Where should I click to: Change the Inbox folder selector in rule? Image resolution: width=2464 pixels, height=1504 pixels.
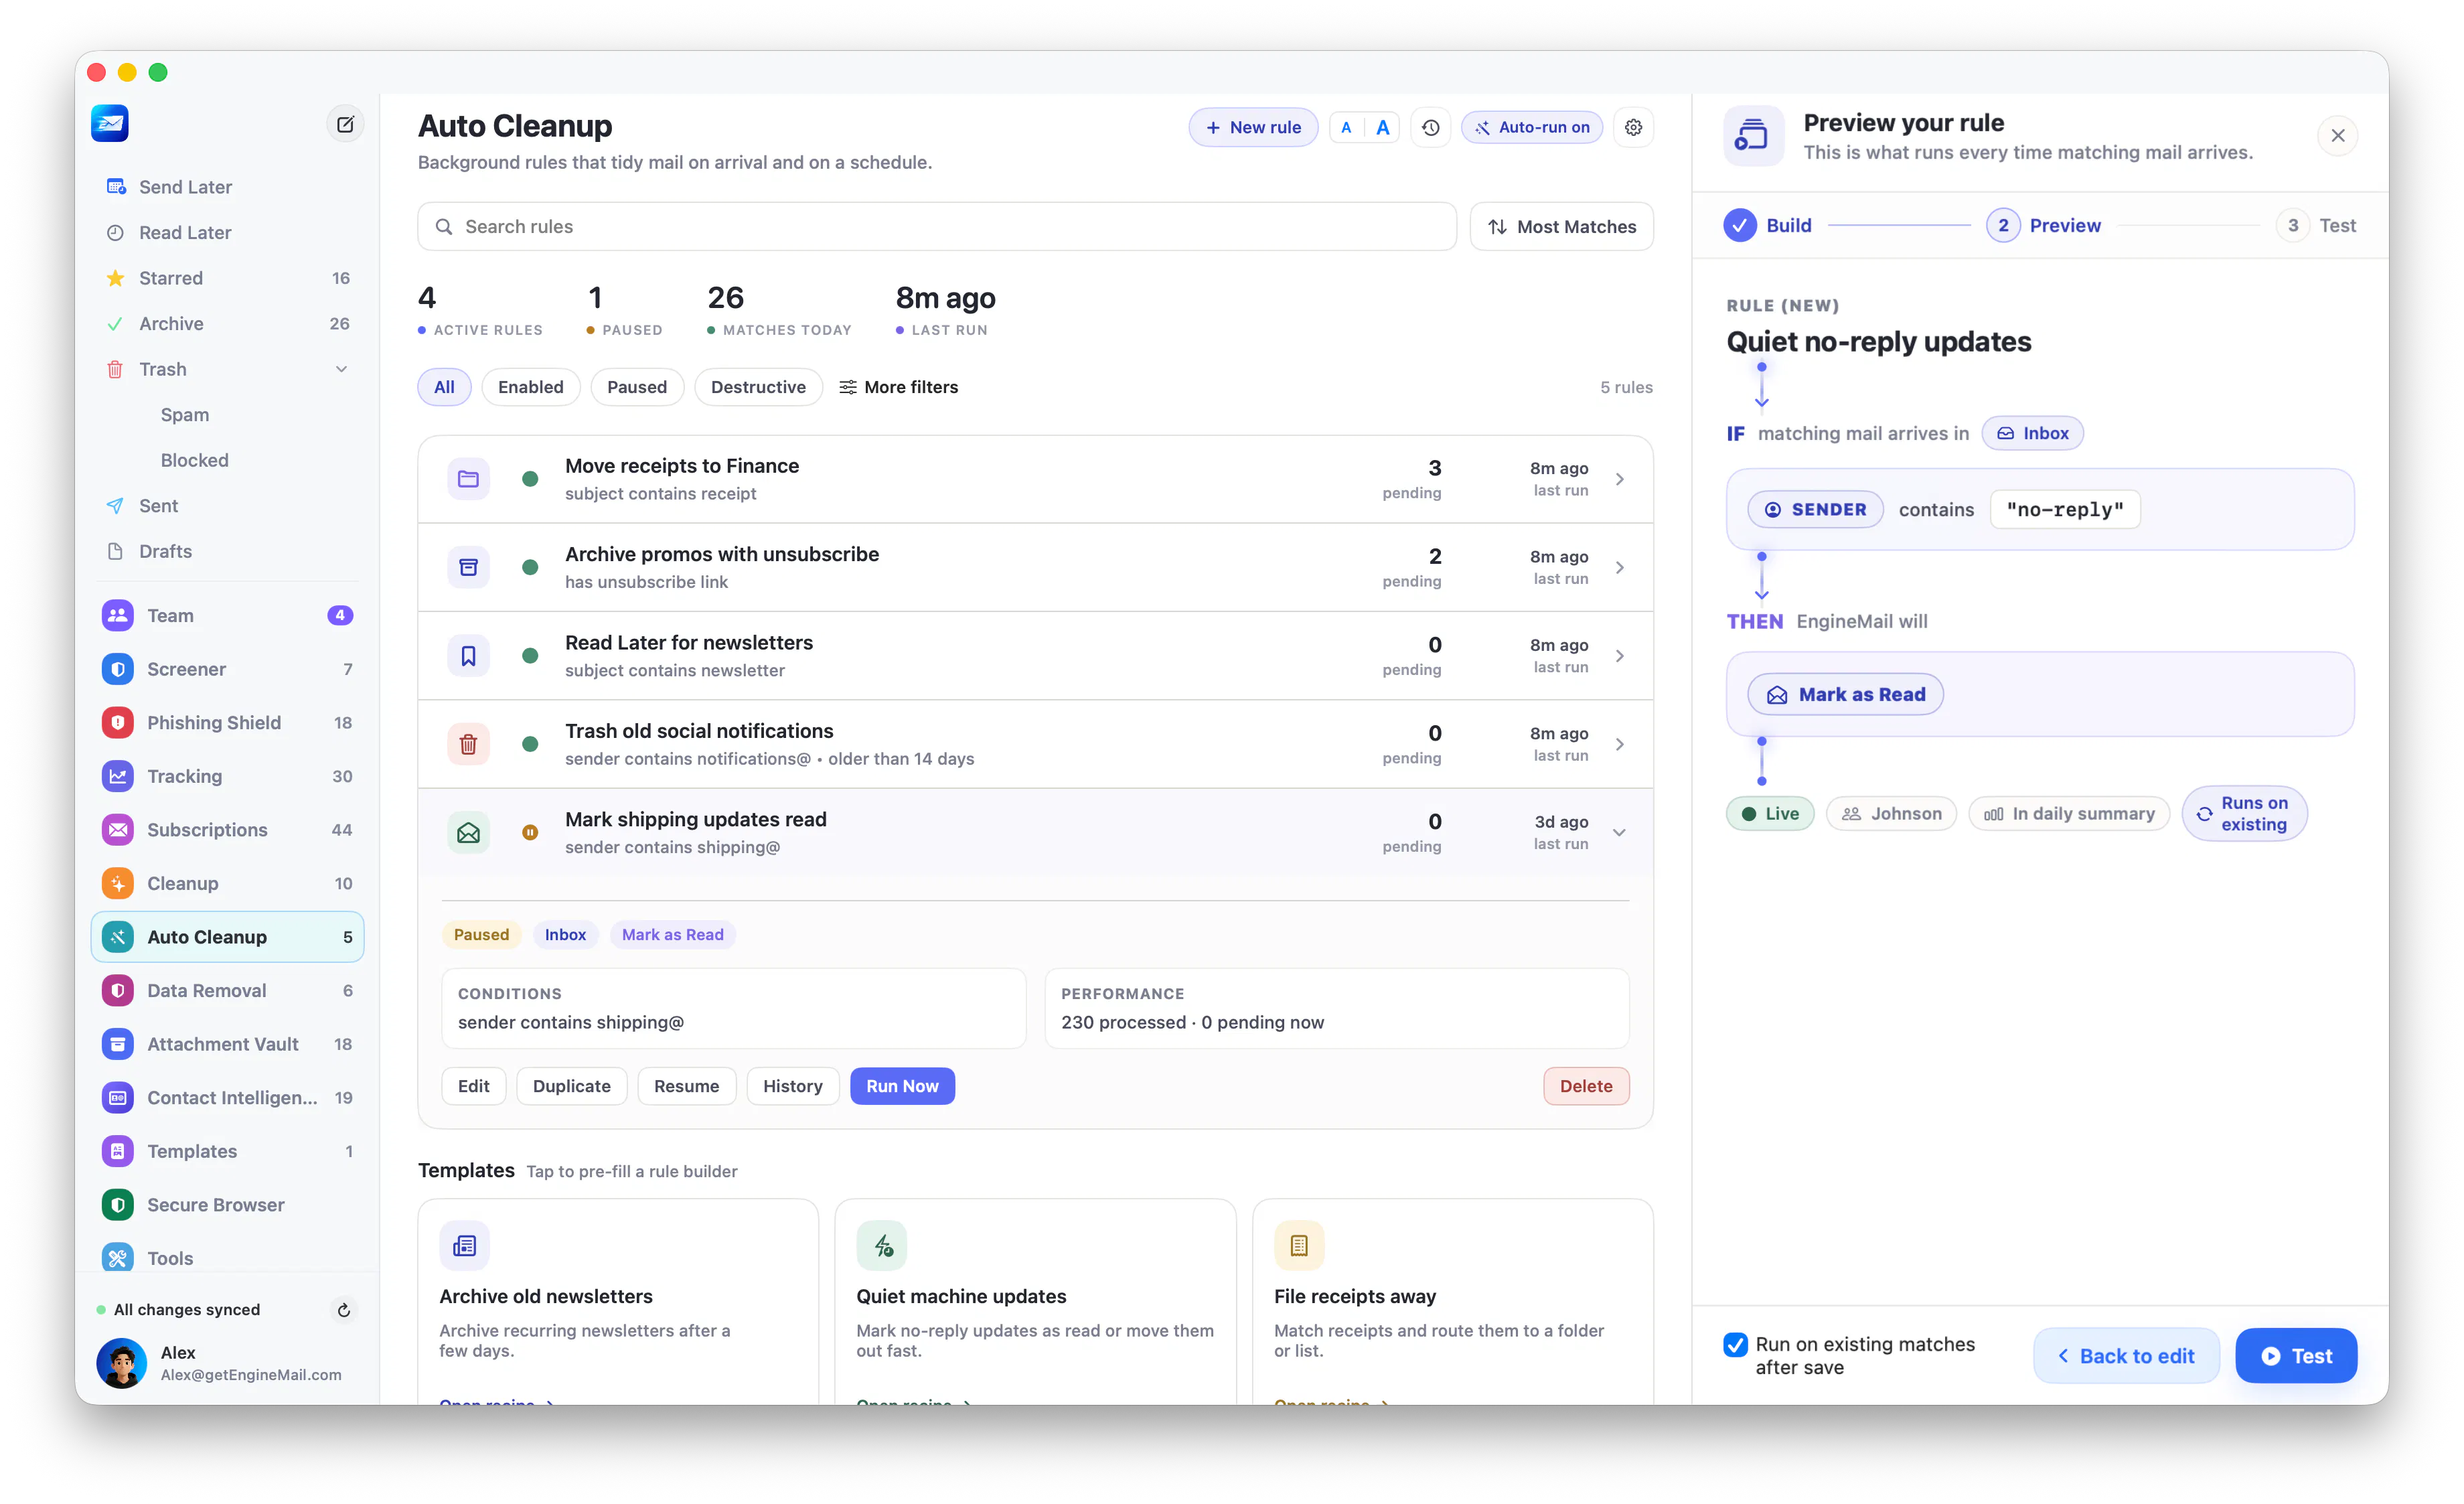[x=2032, y=434]
